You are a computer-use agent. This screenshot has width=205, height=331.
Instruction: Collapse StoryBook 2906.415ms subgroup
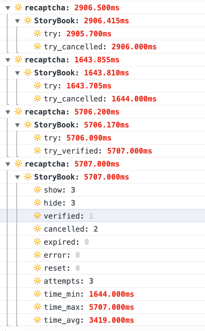[x=18, y=21]
